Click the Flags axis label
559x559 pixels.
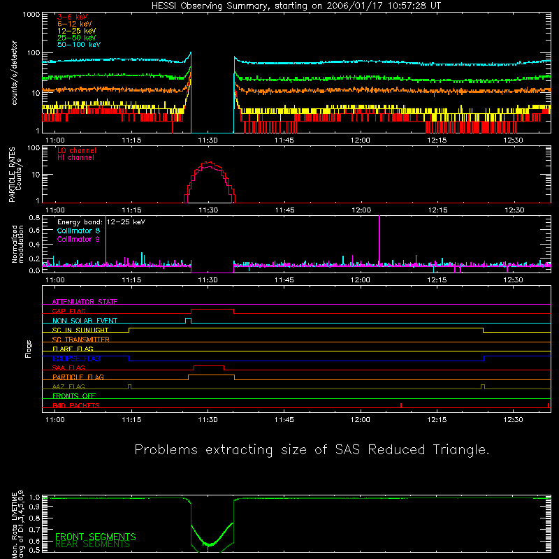coord(28,349)
